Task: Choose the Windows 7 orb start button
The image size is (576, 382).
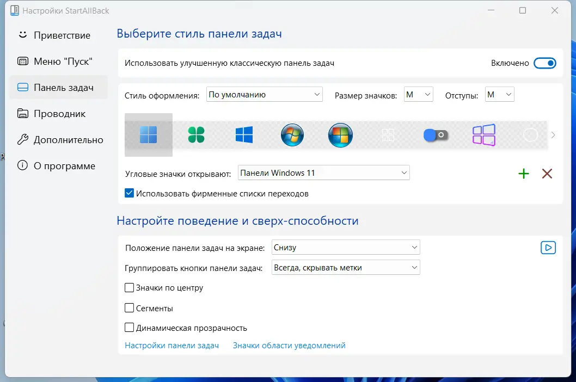Action: point(292,135)
